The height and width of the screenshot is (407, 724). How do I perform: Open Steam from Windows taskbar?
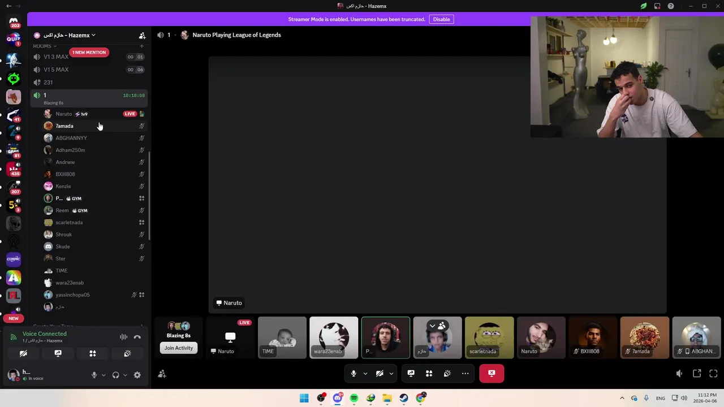tap(404, 398)
